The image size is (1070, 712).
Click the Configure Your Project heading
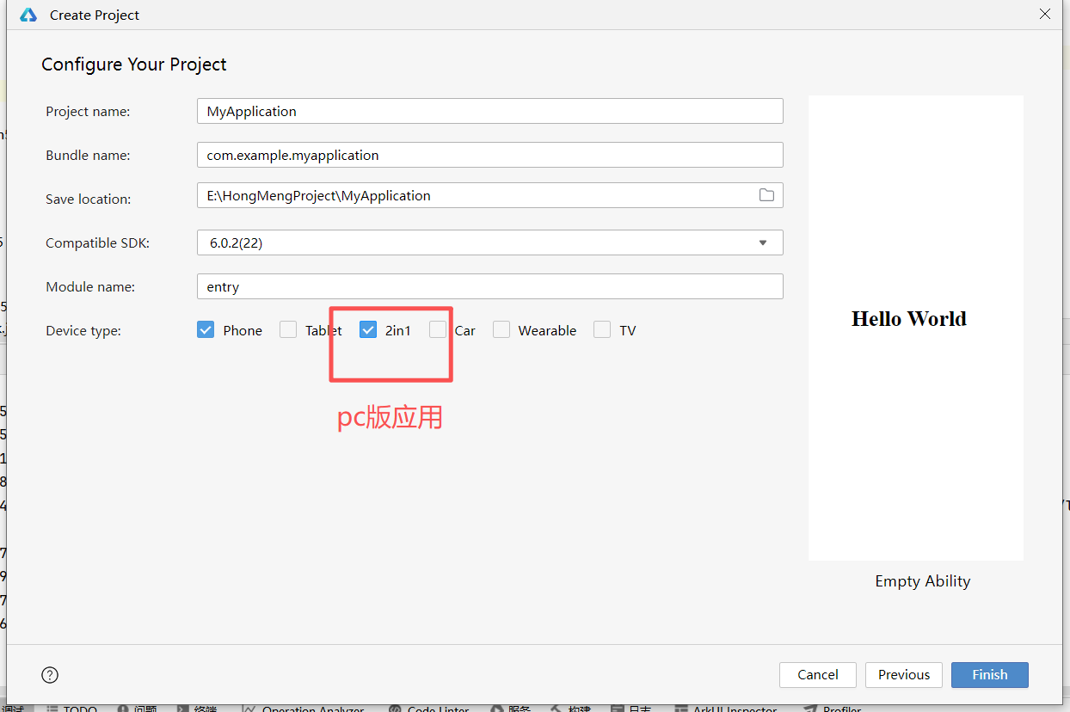pos(134,64)
